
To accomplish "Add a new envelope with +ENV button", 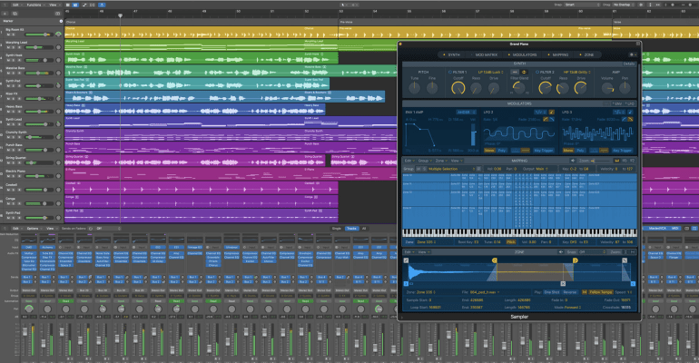I will (x=617, y=103).
